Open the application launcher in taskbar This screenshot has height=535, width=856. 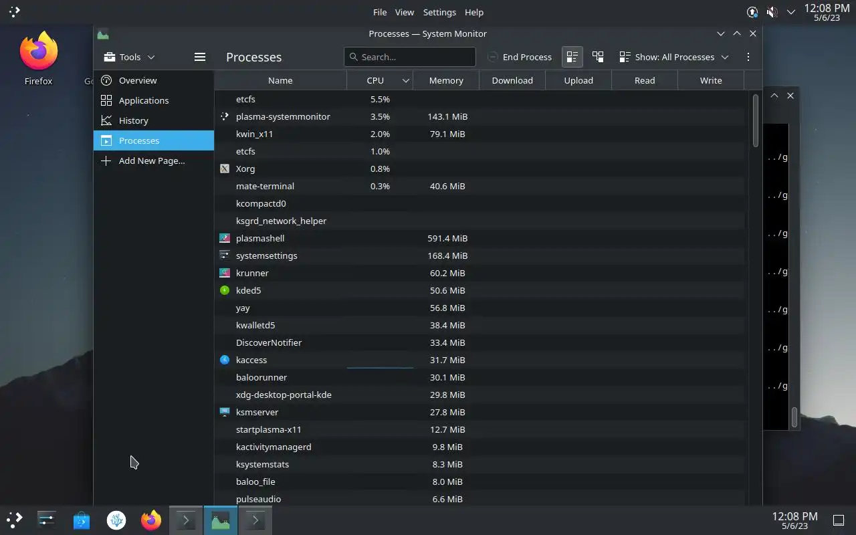coord(14,520)
